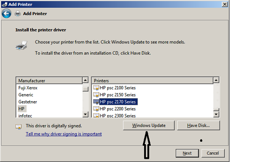Click the certificate icon for HP psc 2150 Series
The height and width of the screenshot is (162, 255).
point(96,95)
